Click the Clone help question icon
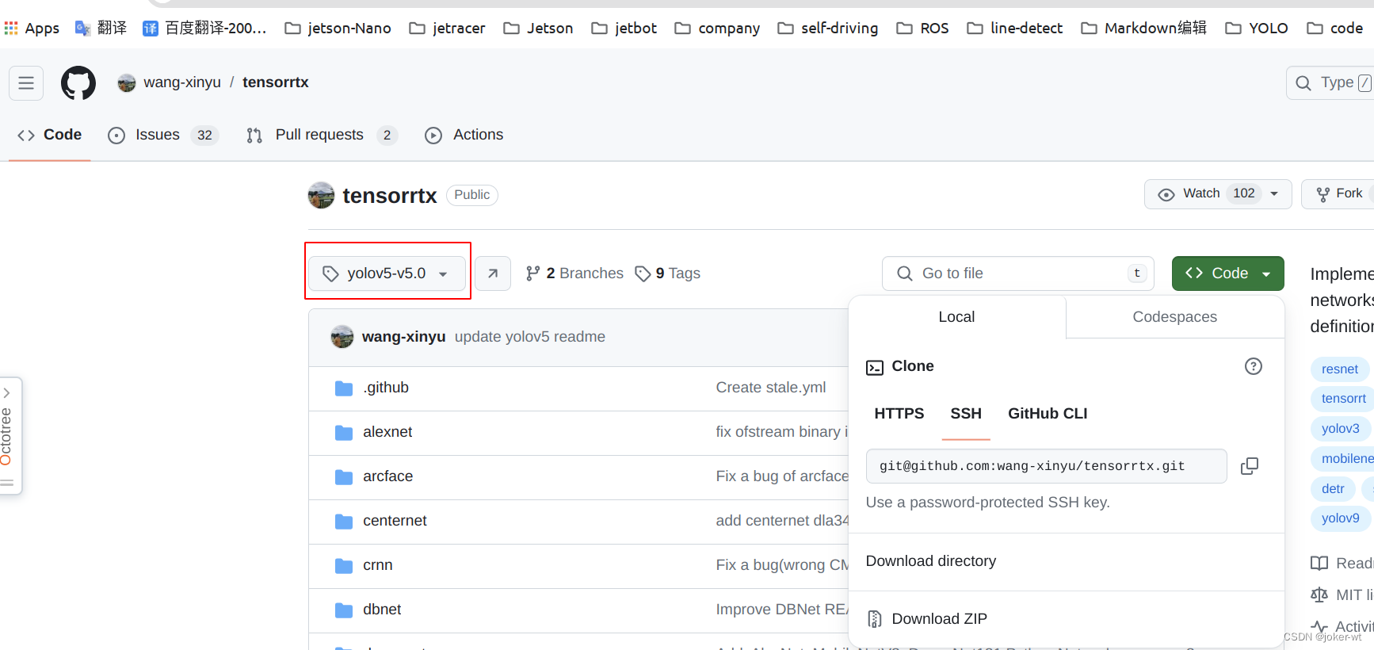This screenshot has width=1374, height=650. (x=1254, y=366)
